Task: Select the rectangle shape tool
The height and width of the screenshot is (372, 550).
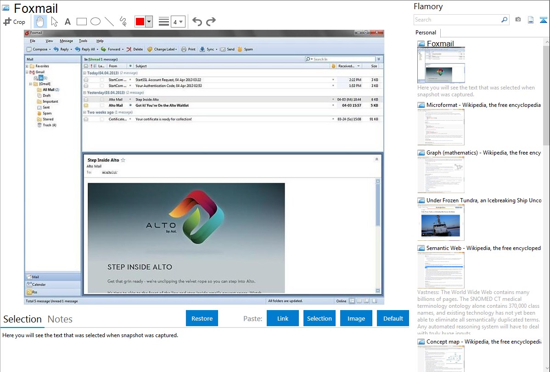Action: point(82,22)
